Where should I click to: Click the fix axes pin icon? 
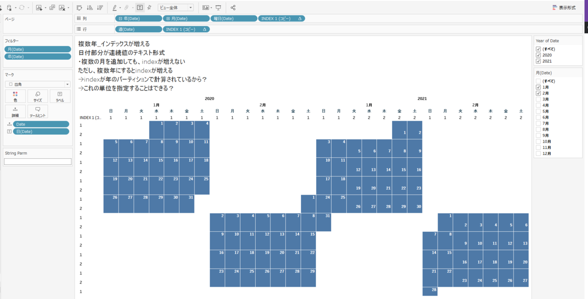point(149,8)
